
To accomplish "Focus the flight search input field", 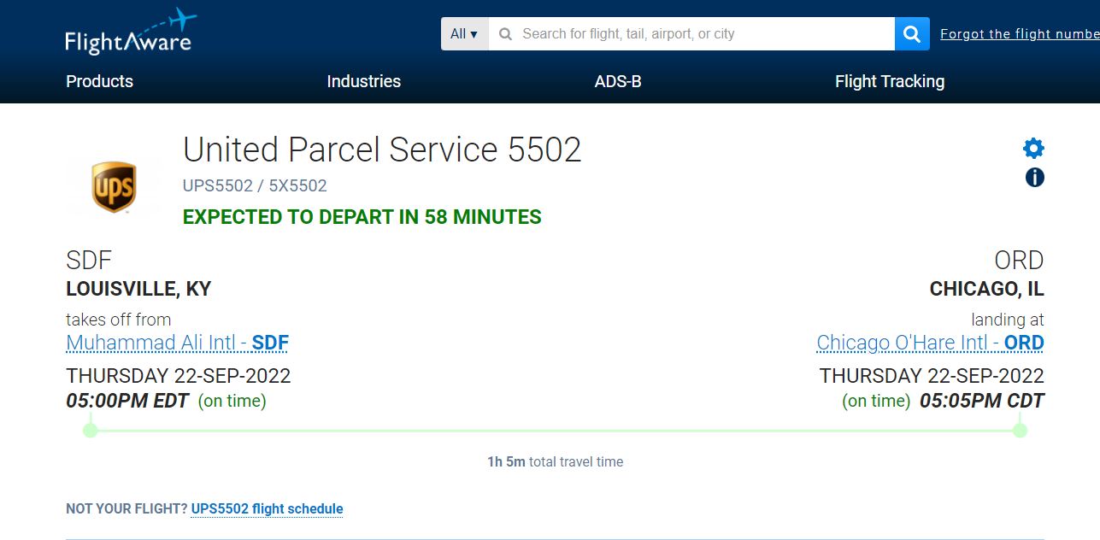I will tap(692, 34).
